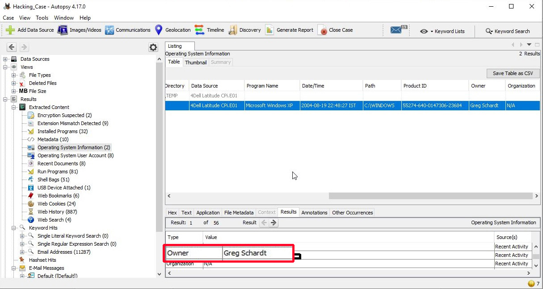This screenshot has width=543, height=289.
Task: Select Web Search (4)
Action: point(54,220)
